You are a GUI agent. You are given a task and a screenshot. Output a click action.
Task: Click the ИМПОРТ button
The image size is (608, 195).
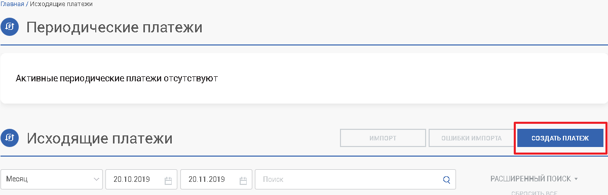(383, 138)
